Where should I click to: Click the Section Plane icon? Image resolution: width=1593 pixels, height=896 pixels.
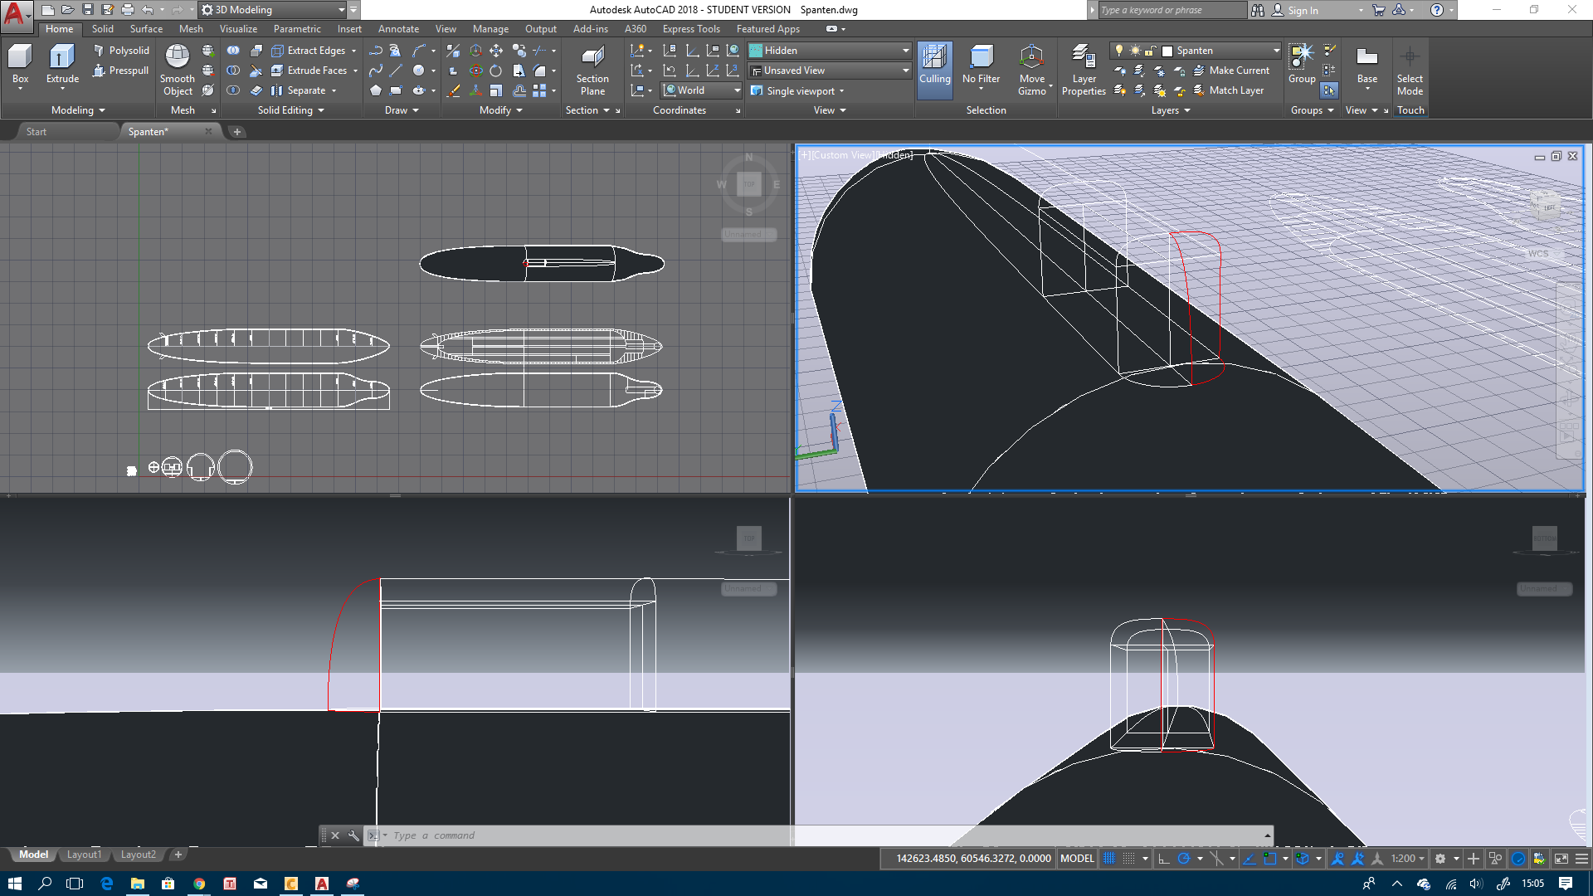click(592, 58)
